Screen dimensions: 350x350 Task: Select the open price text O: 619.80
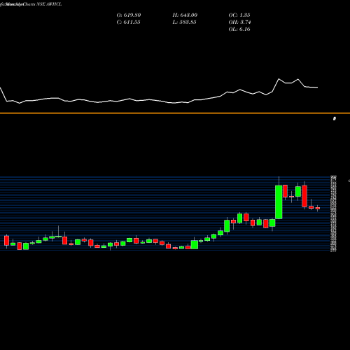pyautogui.click(x=129, y=15)
